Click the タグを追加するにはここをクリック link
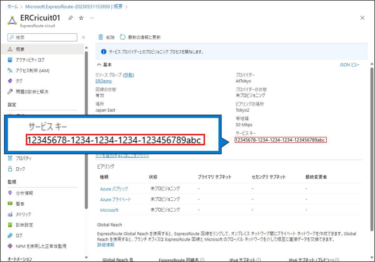This screenshot has height=262, width=375. point(122,156)
